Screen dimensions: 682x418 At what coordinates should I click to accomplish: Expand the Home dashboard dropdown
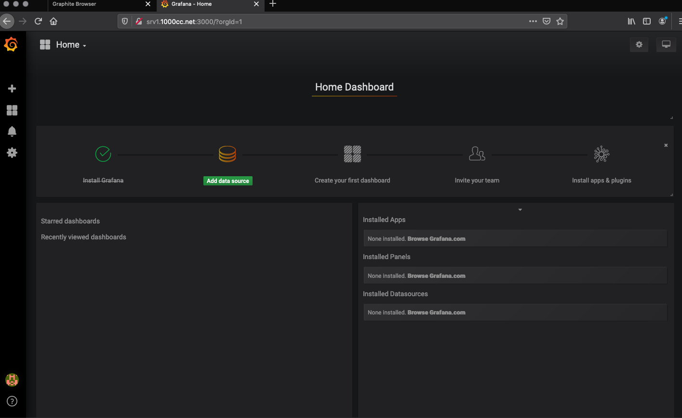[x=70, y=45]
